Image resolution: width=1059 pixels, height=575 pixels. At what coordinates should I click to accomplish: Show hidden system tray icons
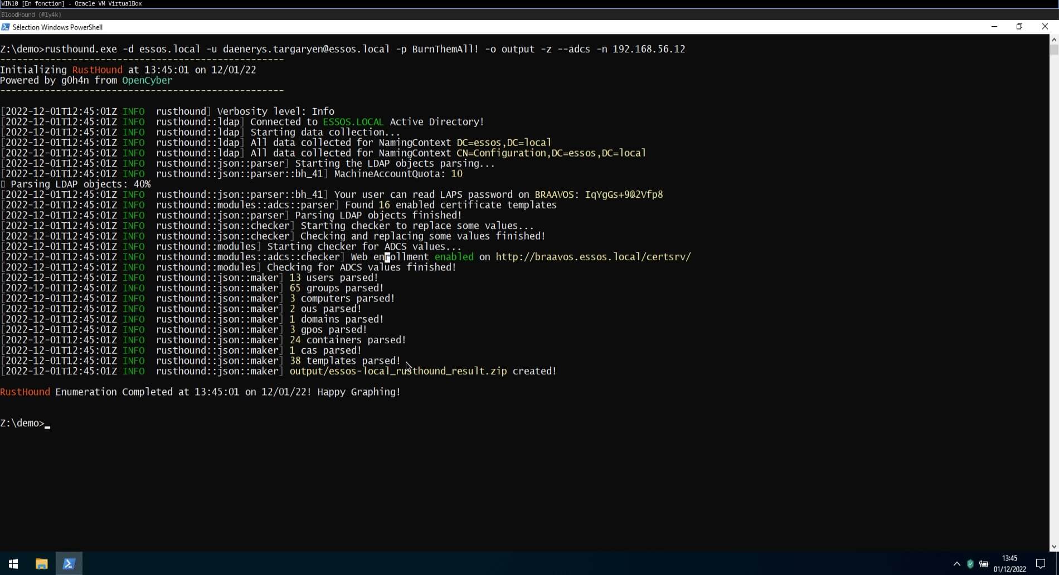point(957,564)
